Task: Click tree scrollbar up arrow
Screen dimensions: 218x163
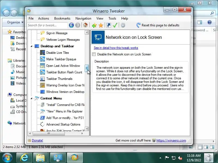Action: [x=87, y=32]
